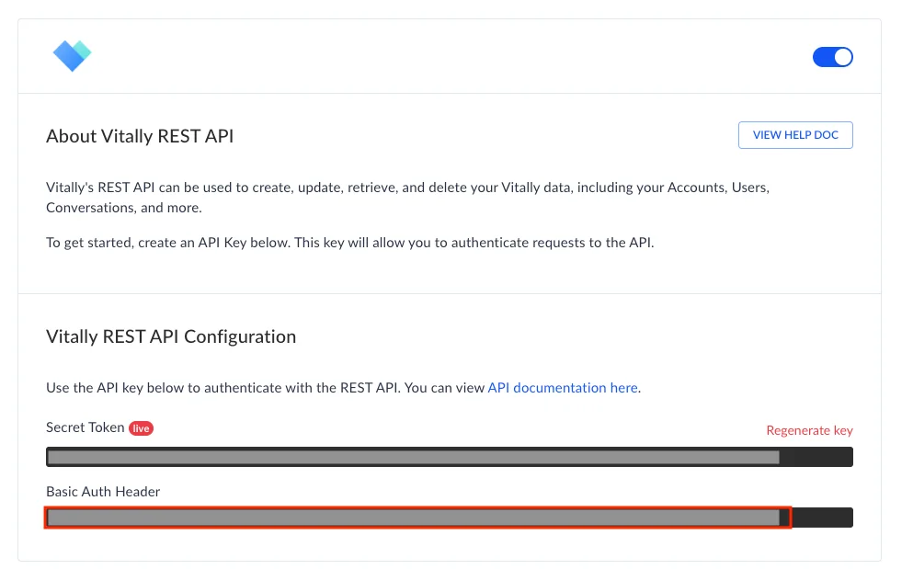Click the 'Use the API key below' sentence

[344, 388]
